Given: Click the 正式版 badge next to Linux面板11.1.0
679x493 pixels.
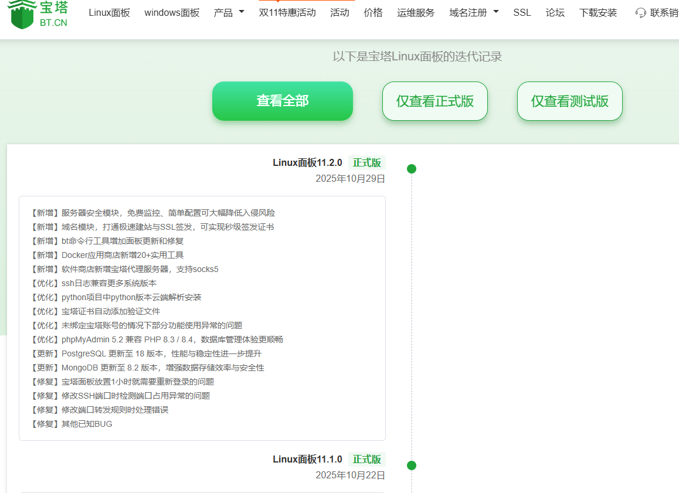Looking at the screenshot, I should coord(366,460).
